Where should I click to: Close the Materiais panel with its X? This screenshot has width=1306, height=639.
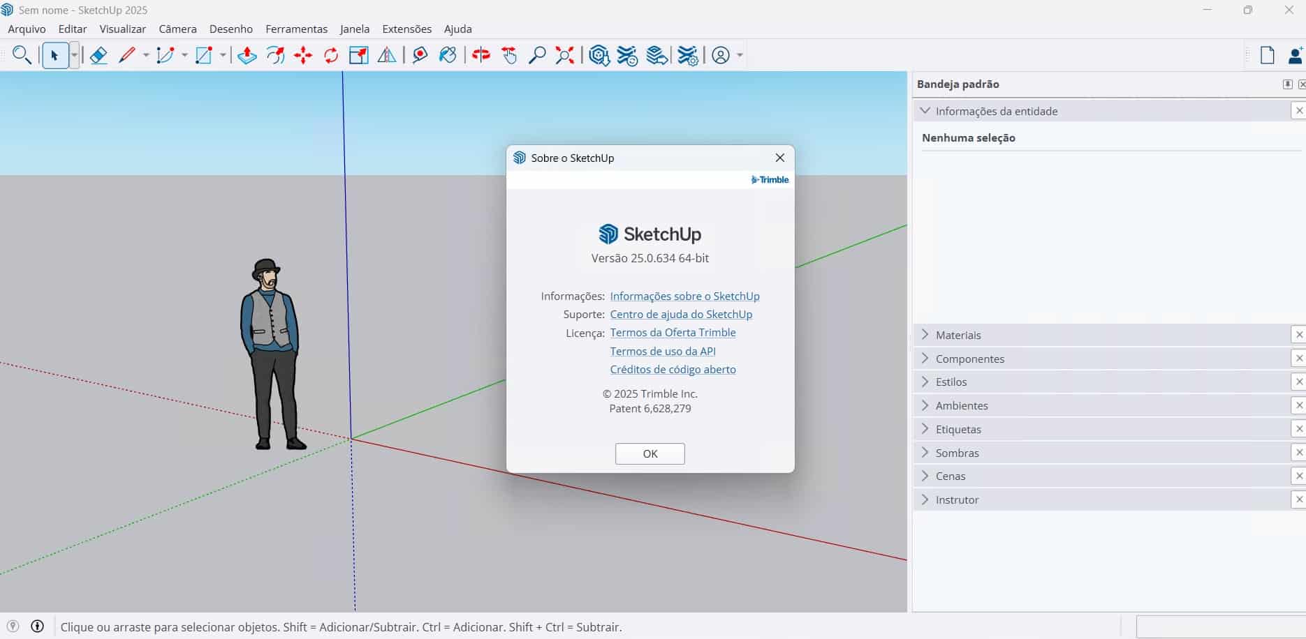(1299, 334)
